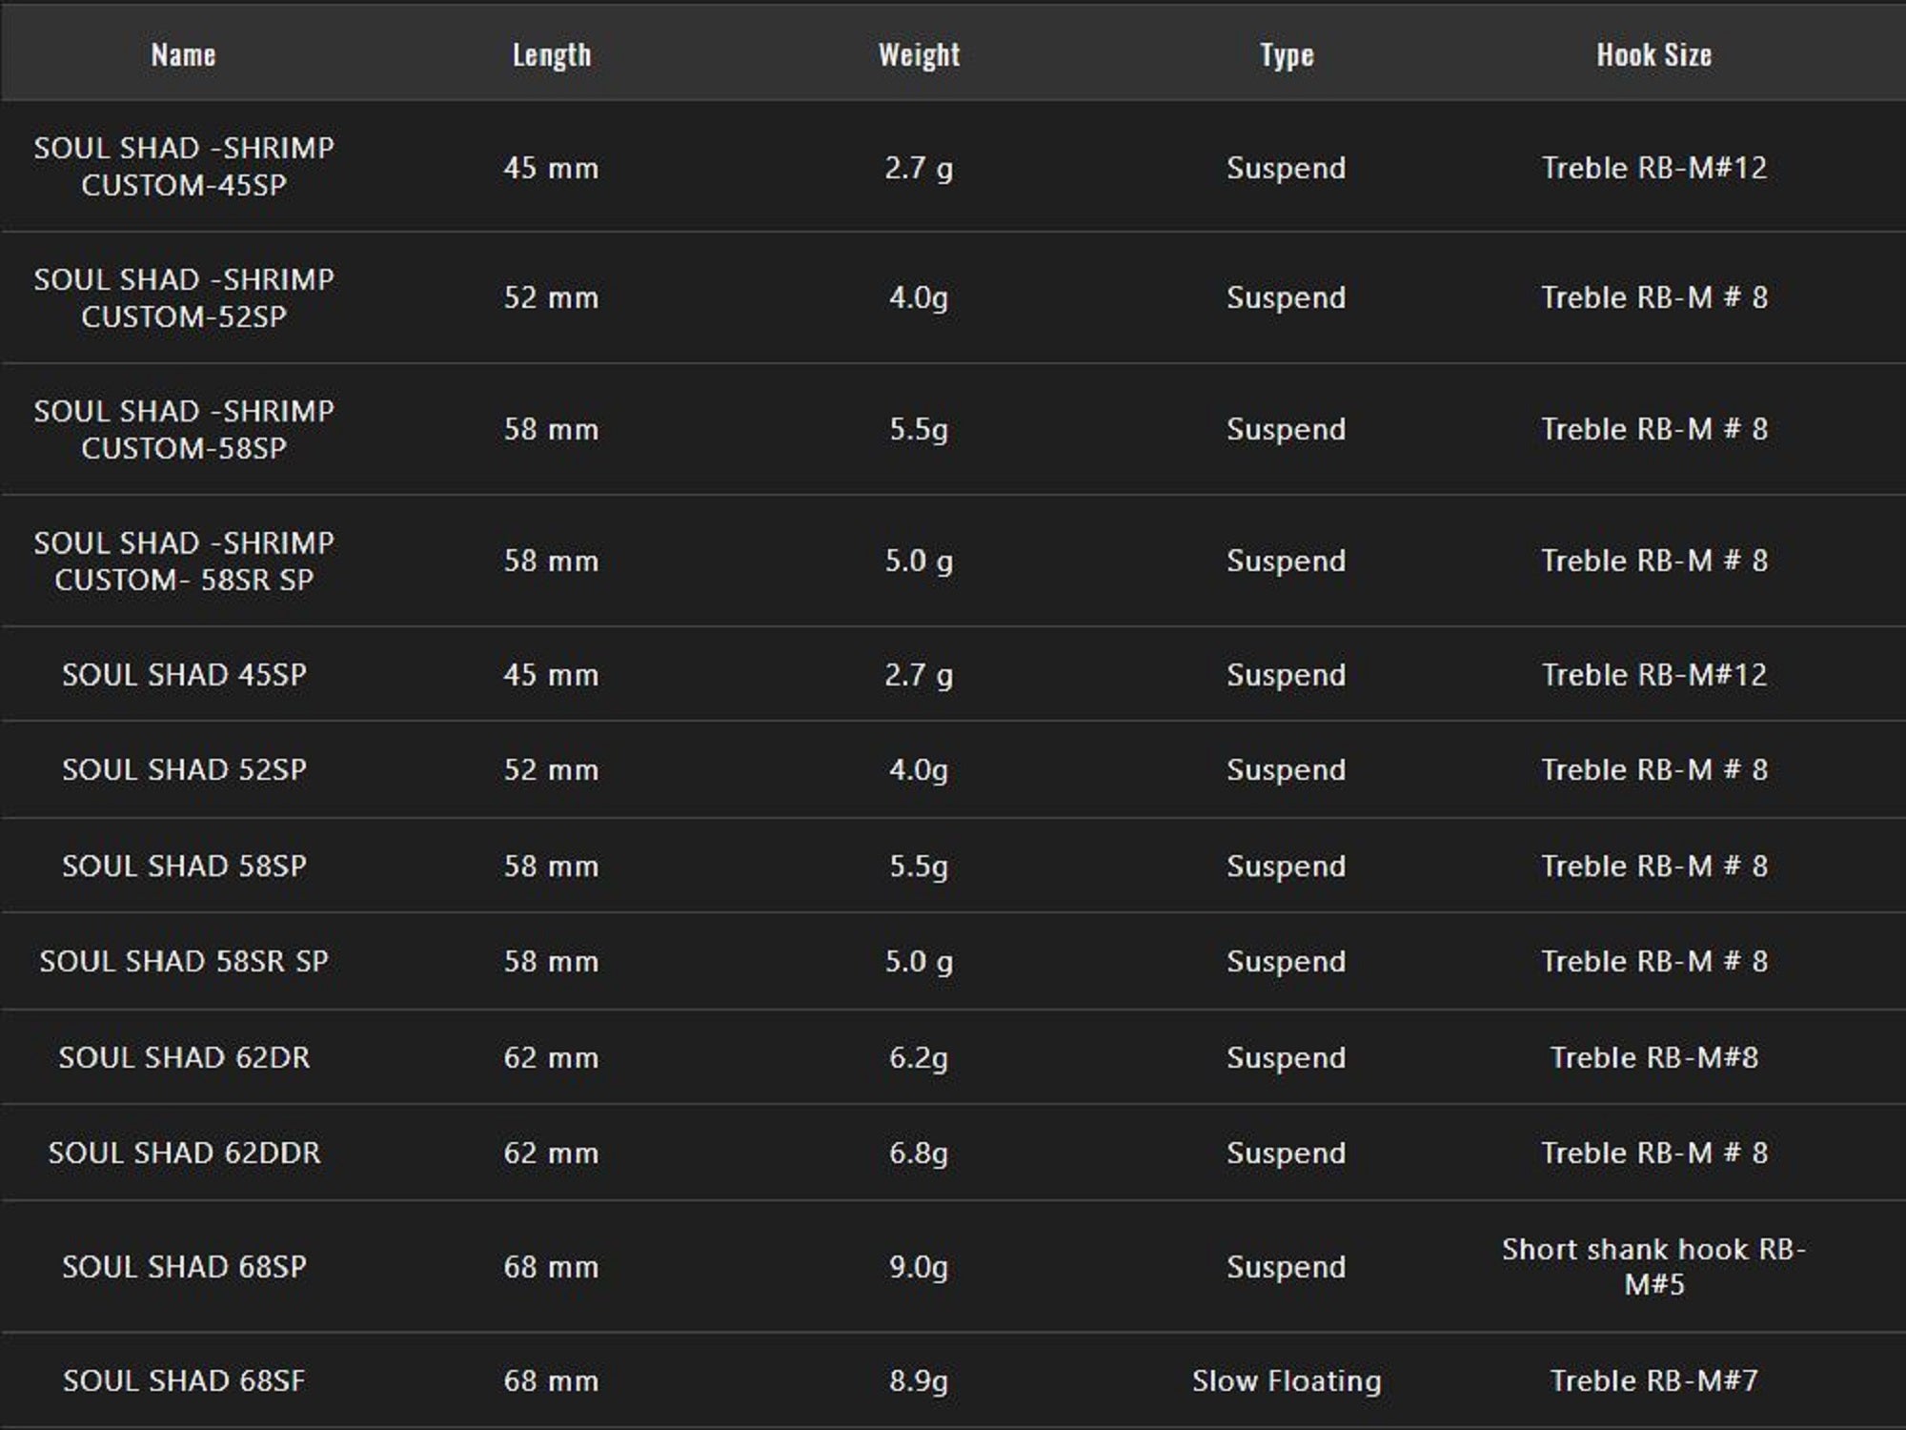Click the Name column header

pos(183,55)
